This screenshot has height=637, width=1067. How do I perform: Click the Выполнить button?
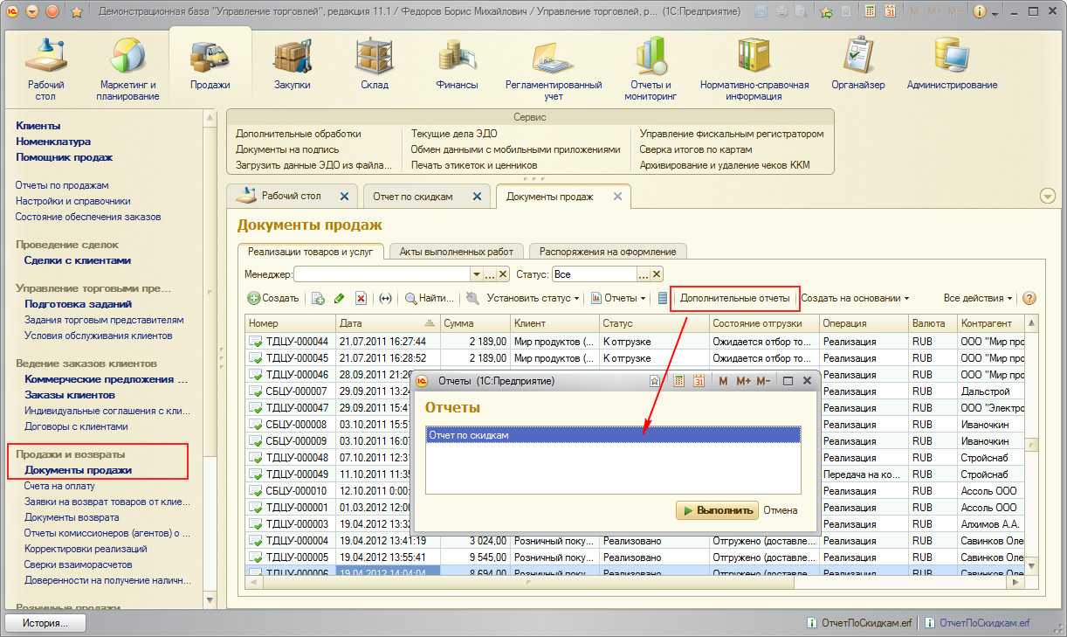coord(717,510)
